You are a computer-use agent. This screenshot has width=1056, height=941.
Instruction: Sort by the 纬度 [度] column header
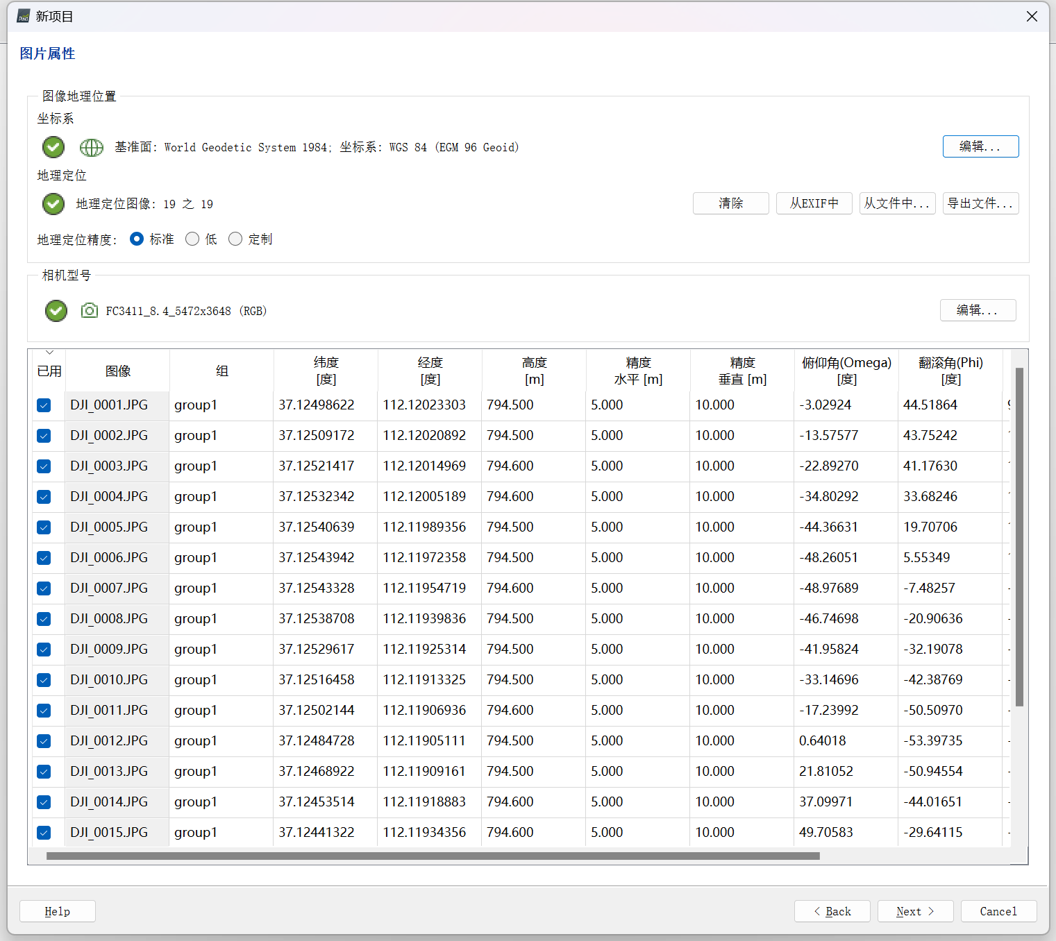[x=326, y=371]
